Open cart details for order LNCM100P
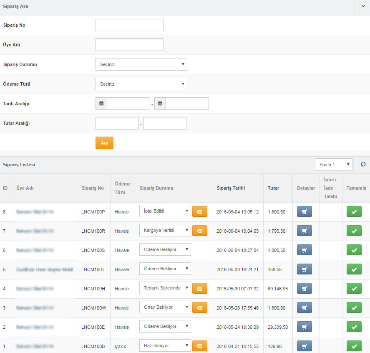This screenshot has height=353, width=370. pyautogui.click(x=305, y=212)
